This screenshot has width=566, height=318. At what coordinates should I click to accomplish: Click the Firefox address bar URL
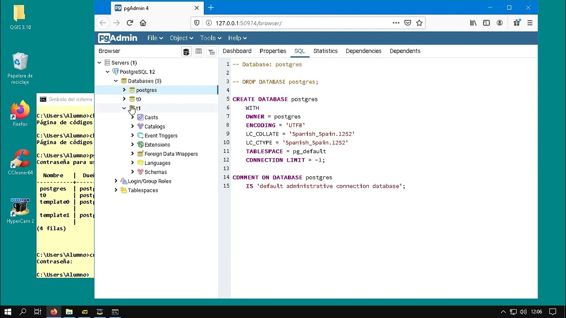(x=249, y=23)
